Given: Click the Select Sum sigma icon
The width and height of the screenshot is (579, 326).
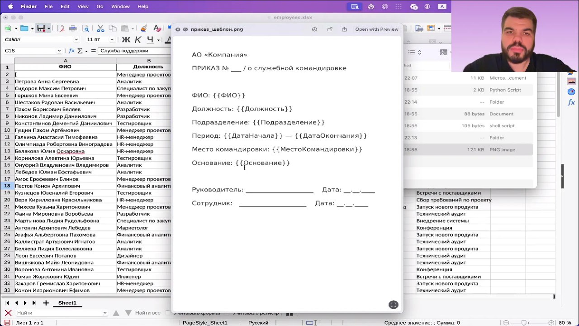Looking at the screenshot, I should pos(80,51).
